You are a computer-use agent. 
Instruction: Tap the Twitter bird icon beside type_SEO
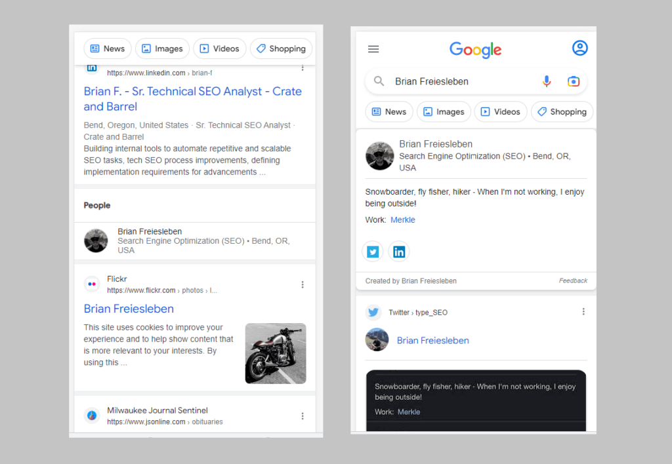click(x=373, y=313)
